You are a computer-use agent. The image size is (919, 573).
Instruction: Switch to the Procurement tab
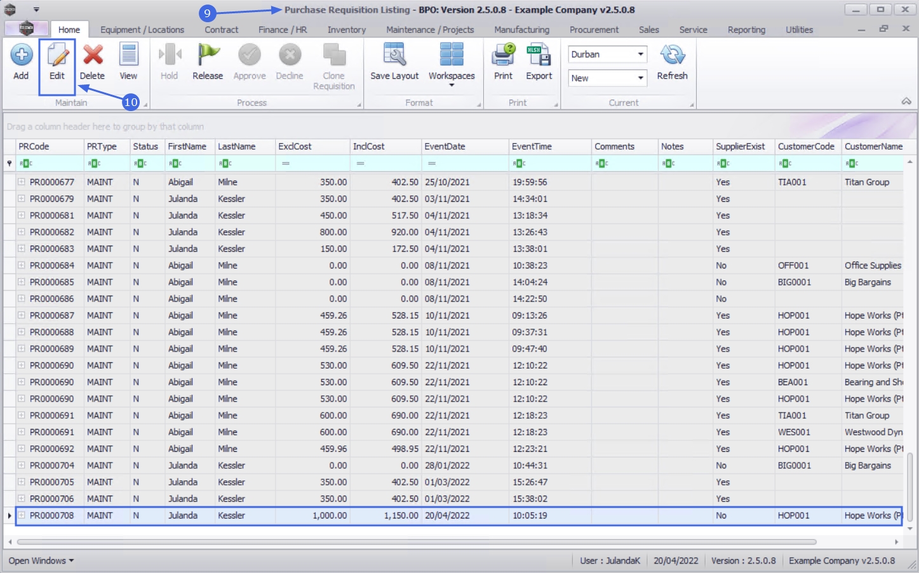click(594, 30)
